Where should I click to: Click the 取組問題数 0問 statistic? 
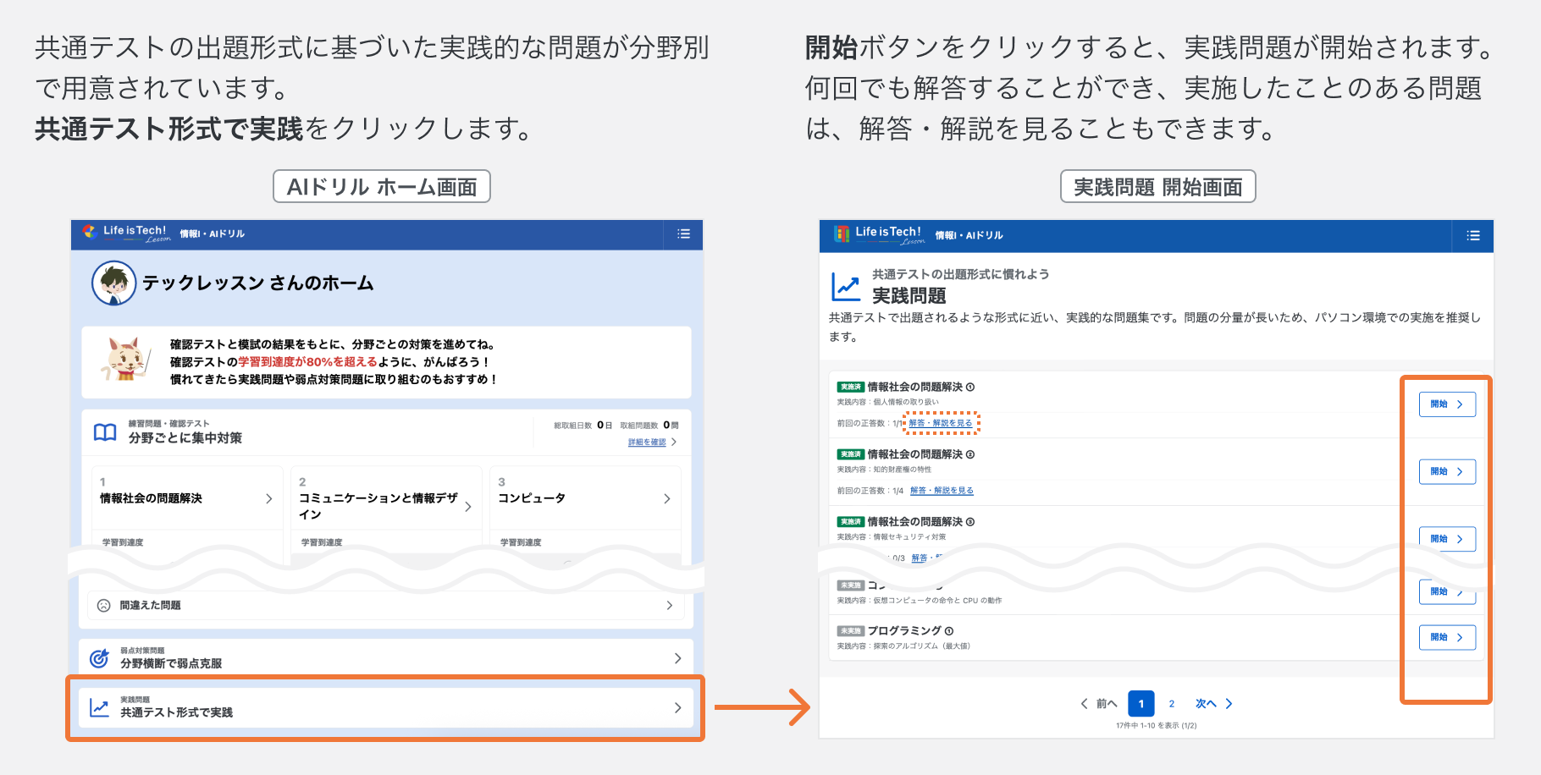649,426
